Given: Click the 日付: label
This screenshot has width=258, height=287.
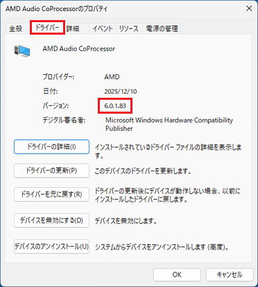Looking at the screenshot, I should [50, 92].
